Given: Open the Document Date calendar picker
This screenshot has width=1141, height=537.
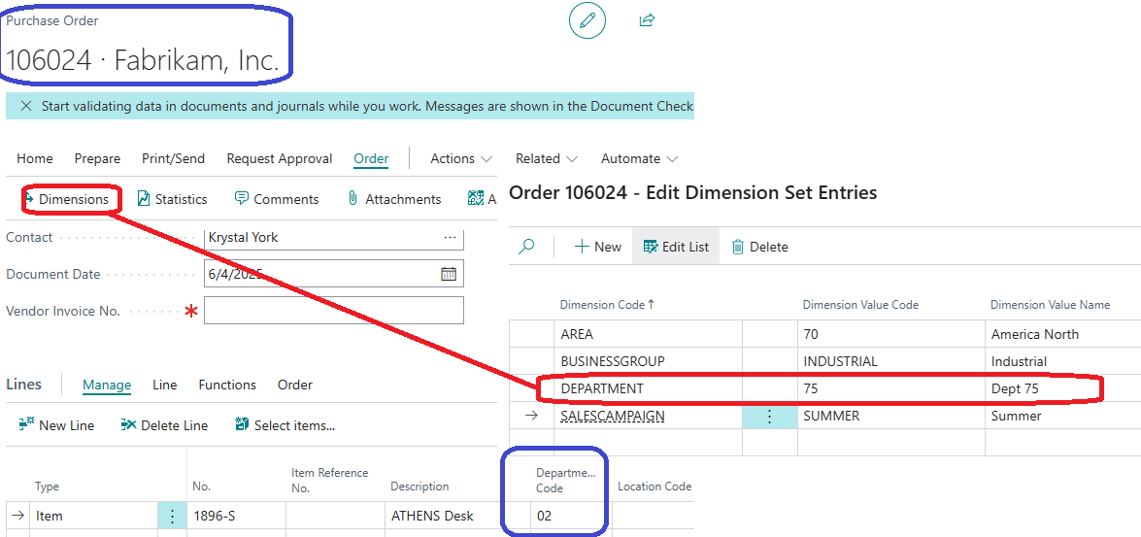Looking at the screenshot, I should [x=449, y=274].
